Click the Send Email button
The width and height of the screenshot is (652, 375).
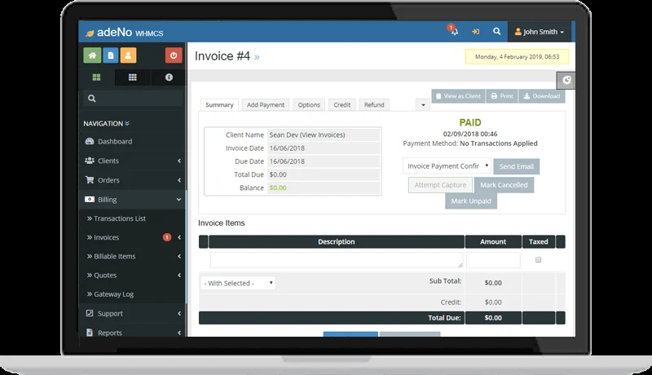(517, 166)
